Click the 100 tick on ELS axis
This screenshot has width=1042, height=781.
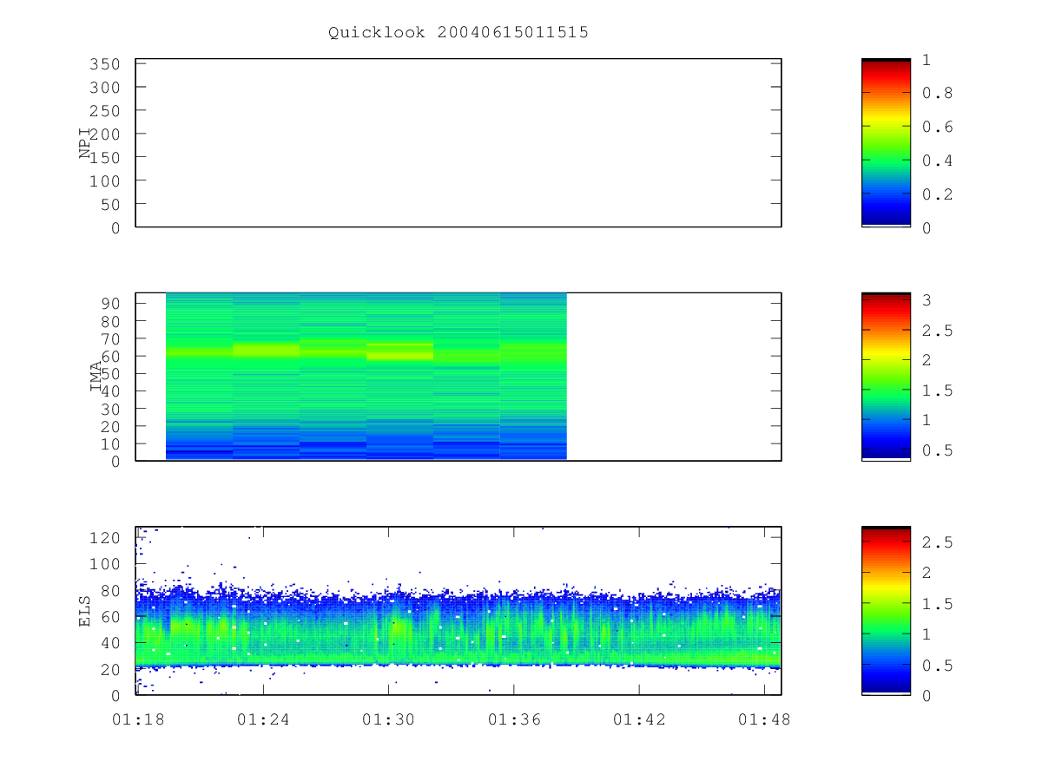click(107, 564)
